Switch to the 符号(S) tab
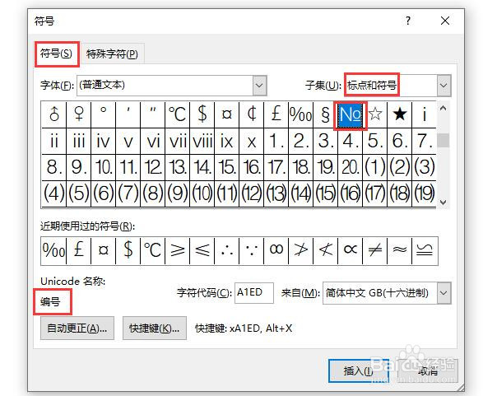This screenshot has width=483, height=396. (56, 54)
